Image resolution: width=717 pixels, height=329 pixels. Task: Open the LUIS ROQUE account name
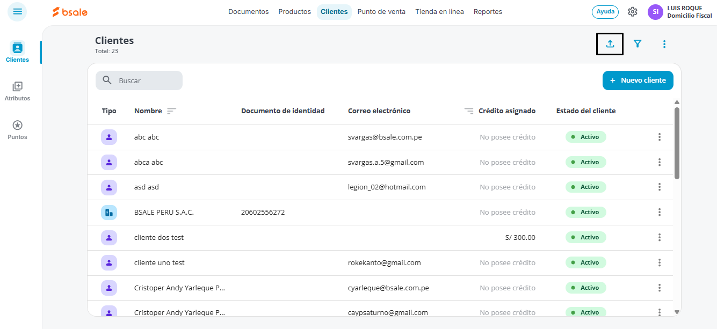pyautogui.click(x=684, y=8)
